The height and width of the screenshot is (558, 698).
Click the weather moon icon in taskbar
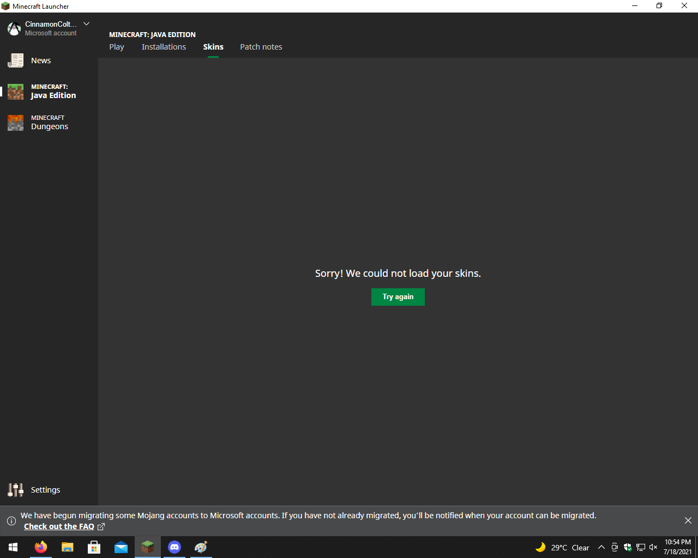[x=540, y=547]
